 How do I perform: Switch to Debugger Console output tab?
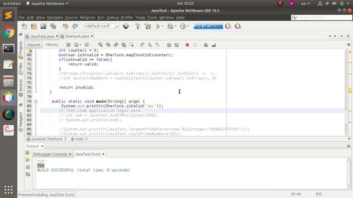click(x=50, y=154)
